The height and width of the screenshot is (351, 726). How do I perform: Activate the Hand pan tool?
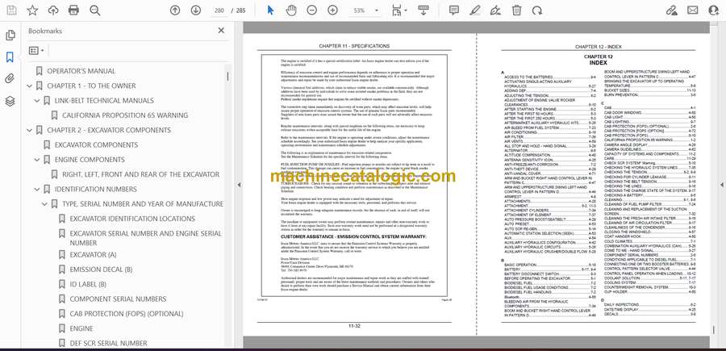tap(291, 10)
